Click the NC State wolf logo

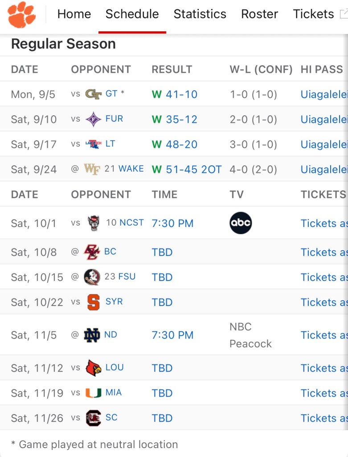click(94, 223)
